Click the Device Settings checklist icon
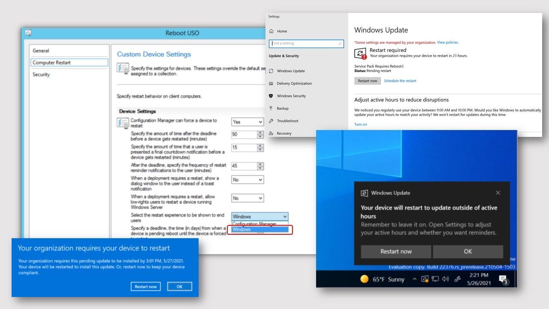Screen dimensions: 549x309 pyautogui.click(x=123, y=123)
